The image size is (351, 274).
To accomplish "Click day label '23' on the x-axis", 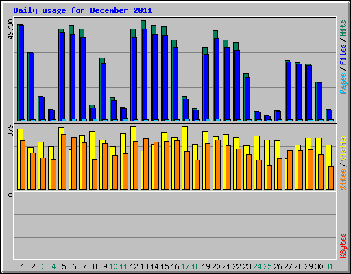I will [247, 266].
